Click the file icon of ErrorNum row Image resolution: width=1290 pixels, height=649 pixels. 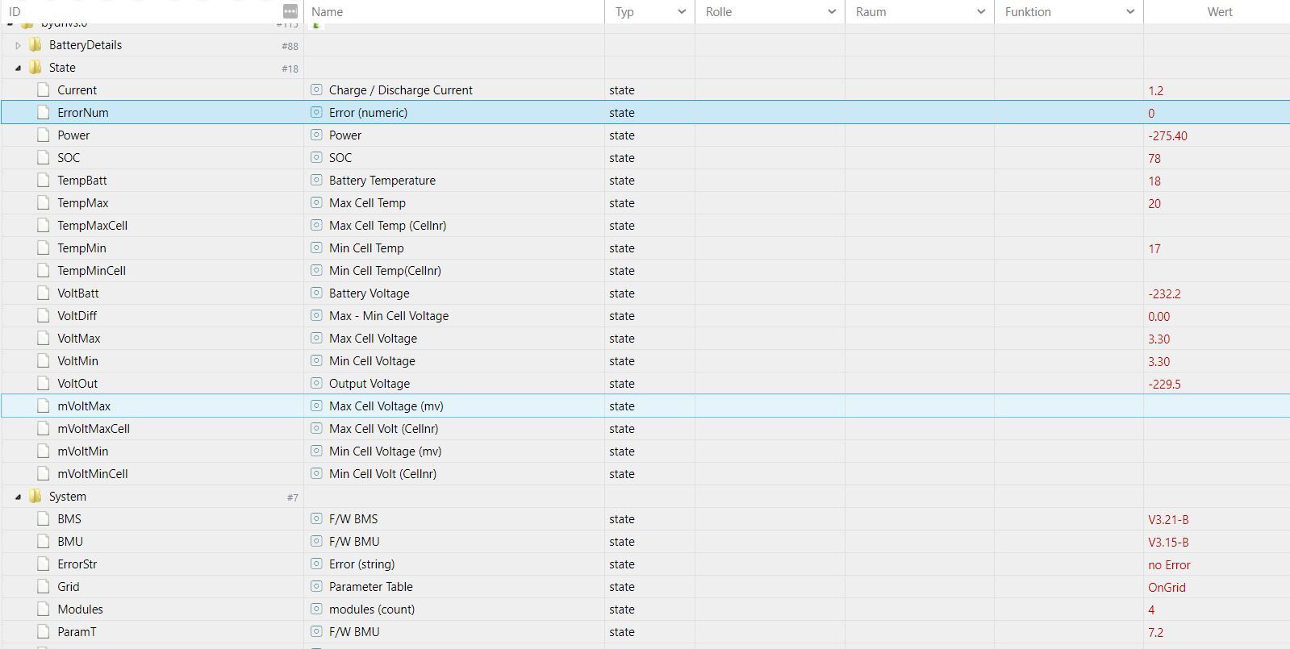[44, 113]
